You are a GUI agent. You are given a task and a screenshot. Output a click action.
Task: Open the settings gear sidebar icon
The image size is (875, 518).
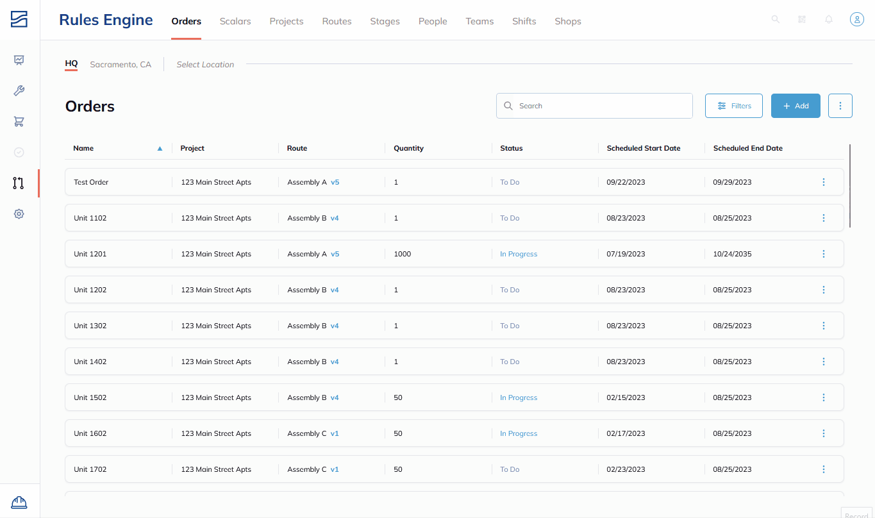click(x=19, y=214)
